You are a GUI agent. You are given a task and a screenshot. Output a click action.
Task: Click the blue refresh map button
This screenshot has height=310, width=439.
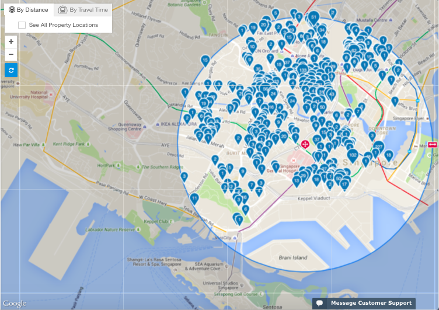tap(11, 70)
